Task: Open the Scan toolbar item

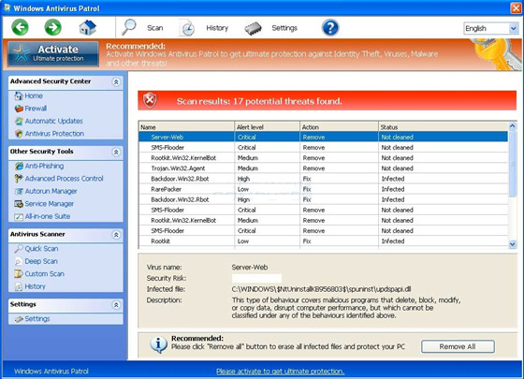Action: pyautogui.click(x=155, y=28)
